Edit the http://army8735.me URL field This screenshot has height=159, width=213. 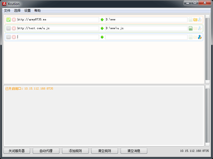(58, 20)
